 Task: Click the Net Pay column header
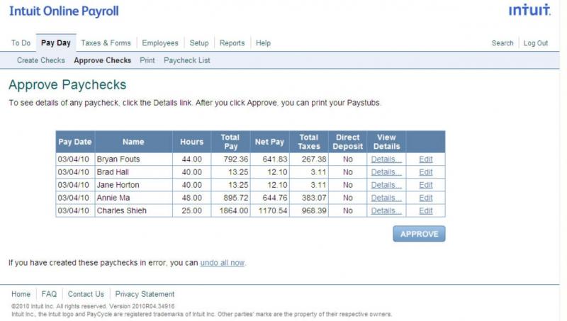click(x=269, y=142)
